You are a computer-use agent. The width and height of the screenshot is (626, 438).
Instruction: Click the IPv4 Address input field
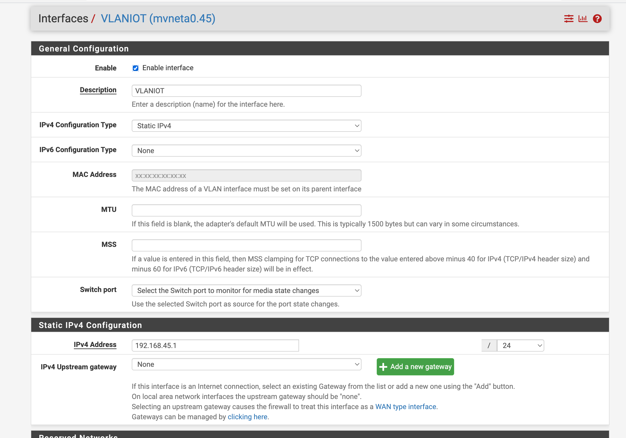click(x=215, y=345)
